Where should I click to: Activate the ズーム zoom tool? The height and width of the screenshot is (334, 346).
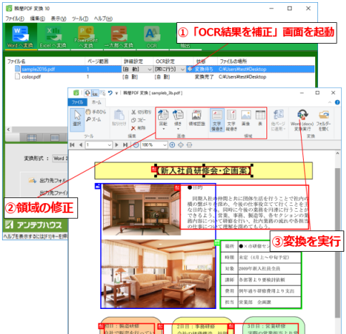point(94,119)
